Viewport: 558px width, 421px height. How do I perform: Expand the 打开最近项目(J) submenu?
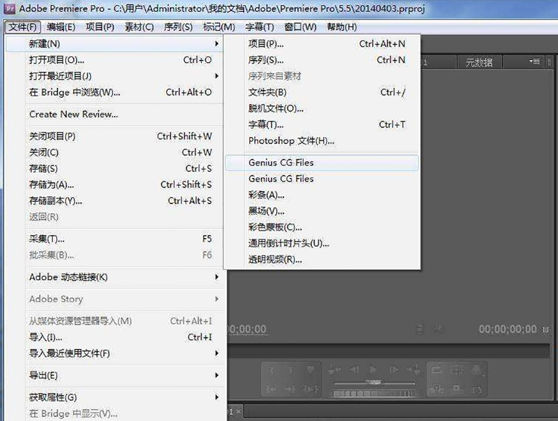(x=115, y=76)
